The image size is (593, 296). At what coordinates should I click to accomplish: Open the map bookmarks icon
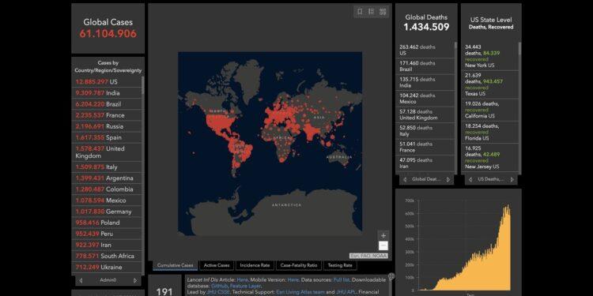pyautogui.click(x=360, y=12)
